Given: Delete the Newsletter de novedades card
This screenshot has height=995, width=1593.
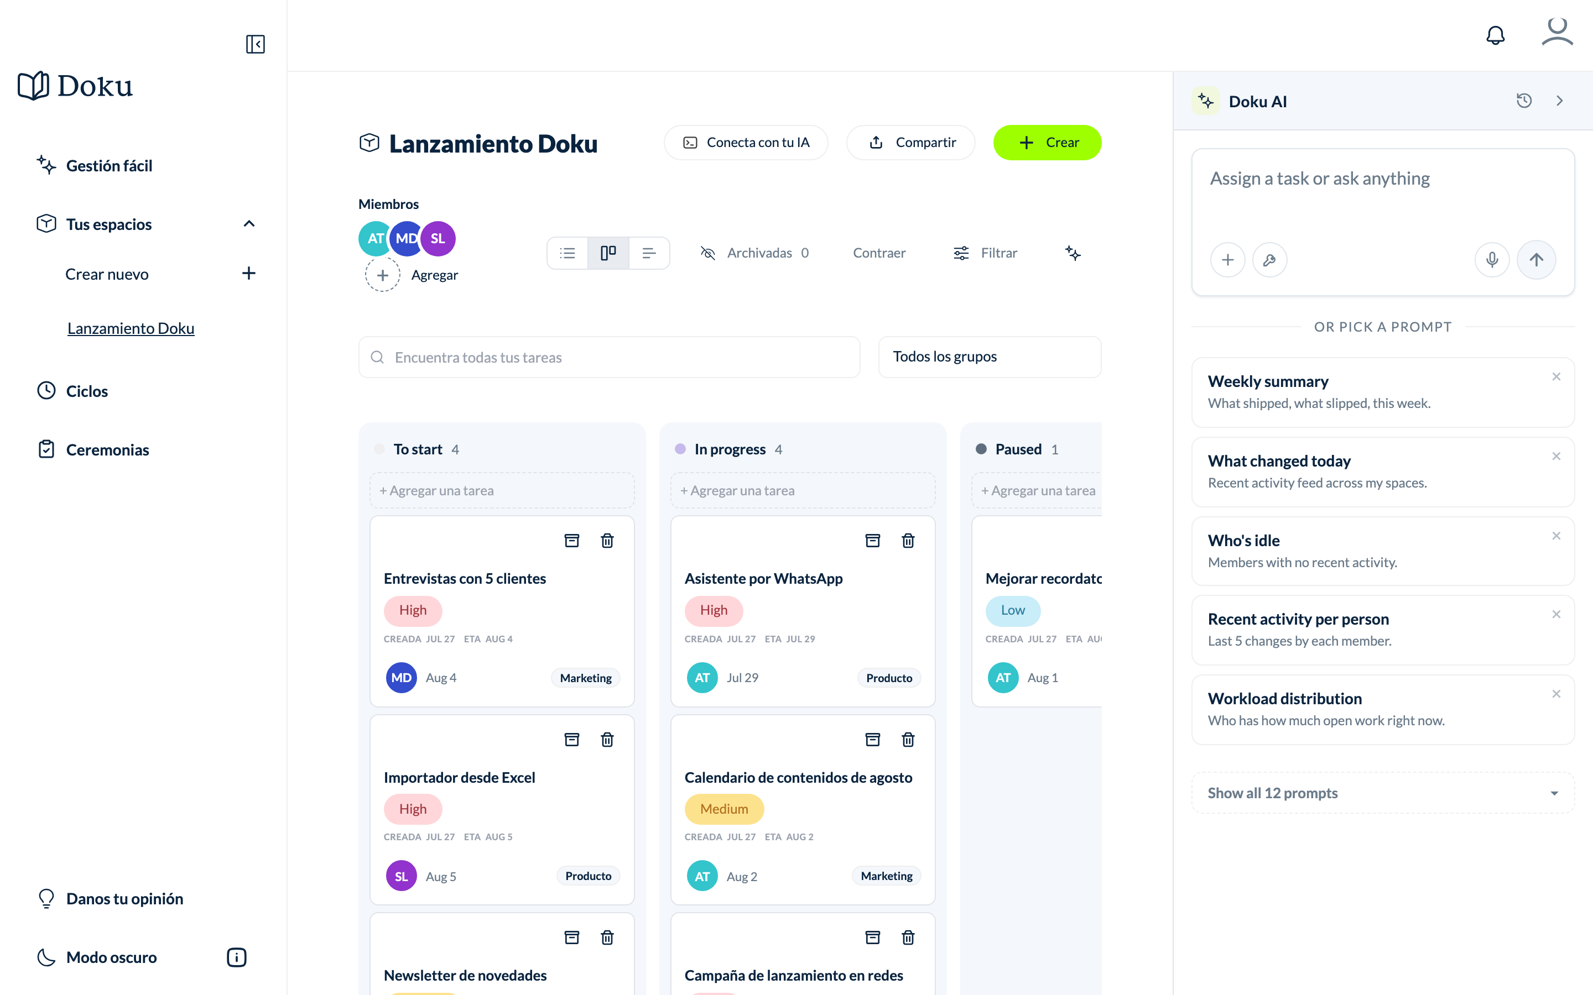Looking at the screenshot, I should pyautogui.click(x=607, y=937).
